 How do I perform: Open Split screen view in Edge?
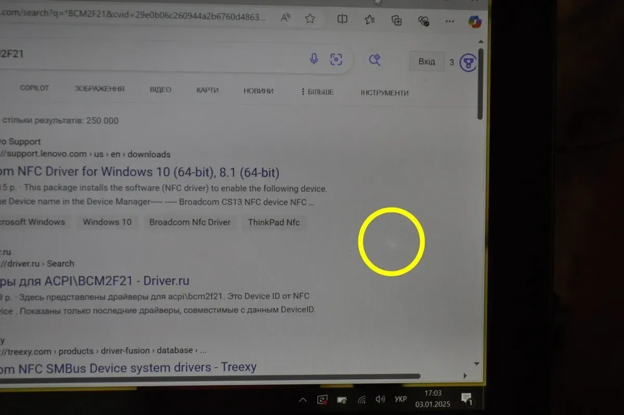(x=342, y=19)
